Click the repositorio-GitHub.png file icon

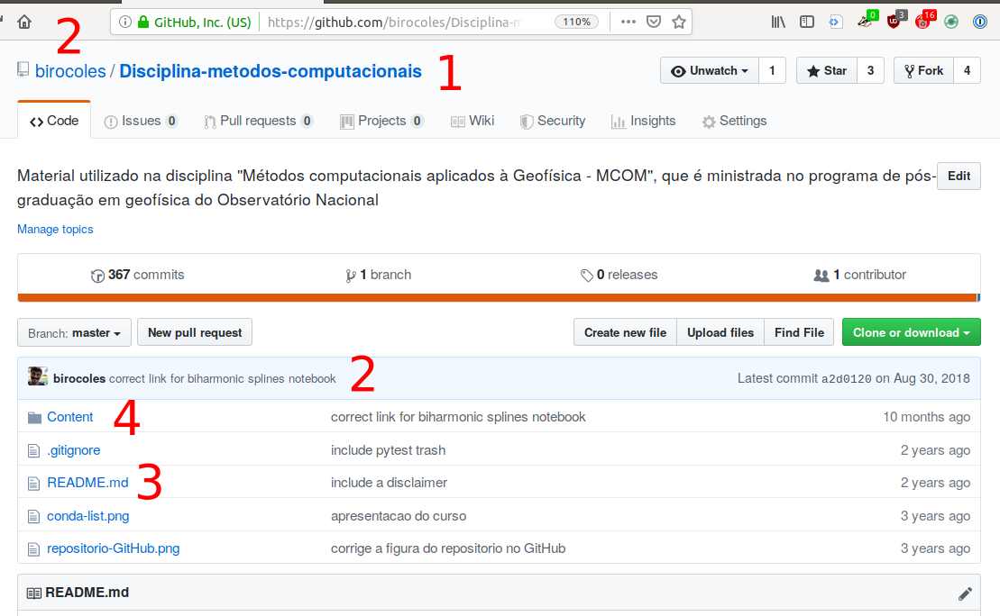[33, 549]
